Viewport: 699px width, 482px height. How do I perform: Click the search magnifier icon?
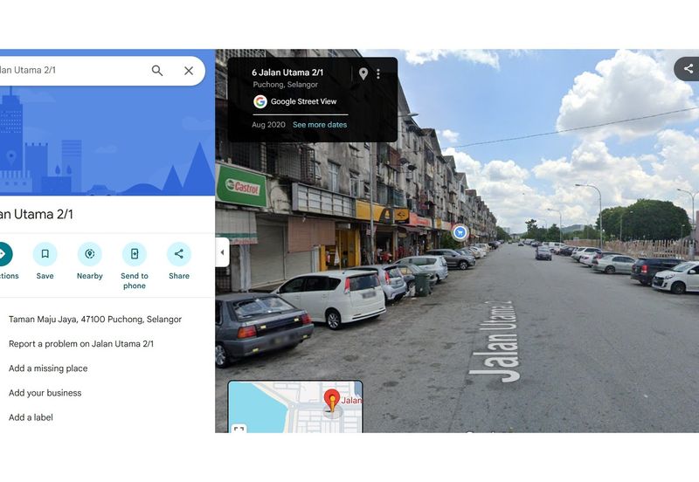157,71
